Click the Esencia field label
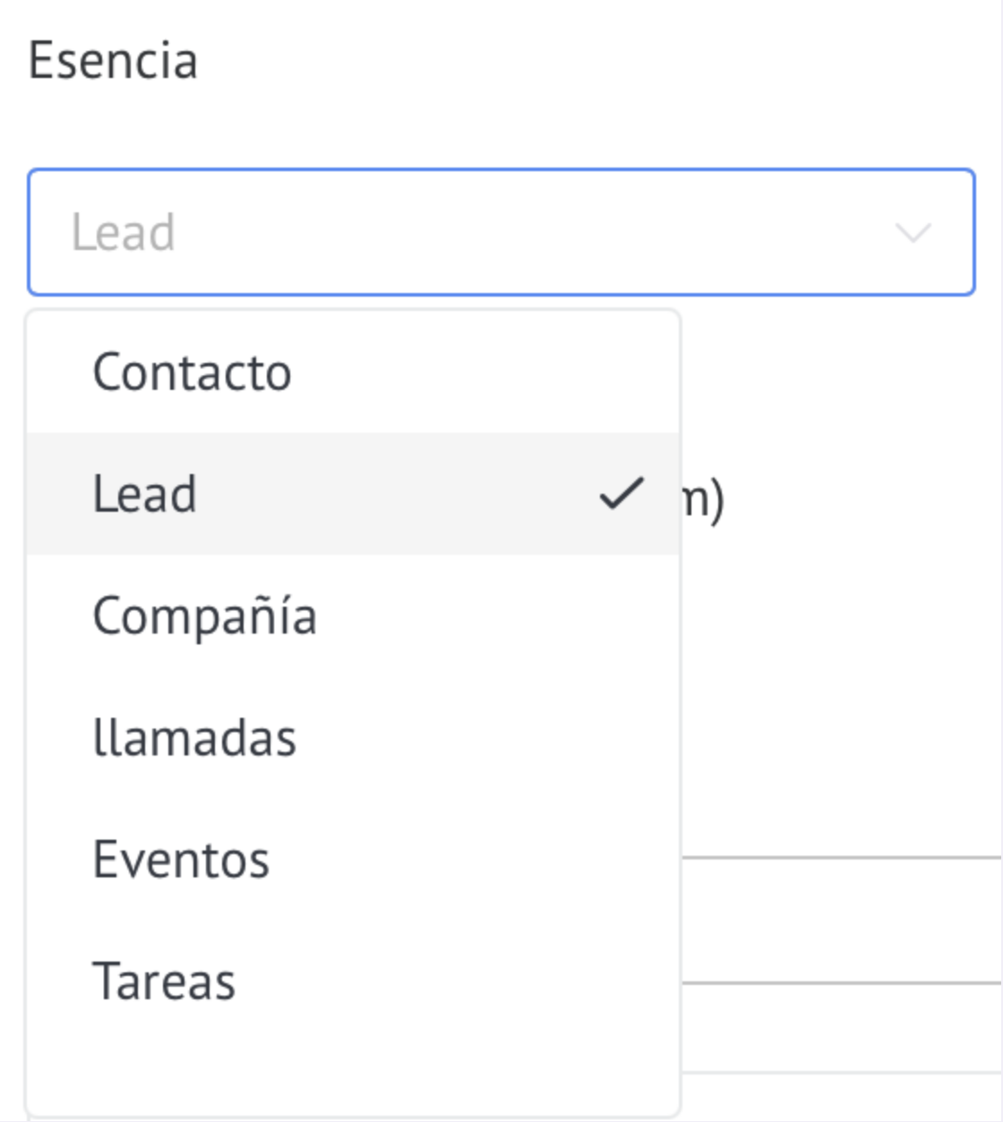 113,61
